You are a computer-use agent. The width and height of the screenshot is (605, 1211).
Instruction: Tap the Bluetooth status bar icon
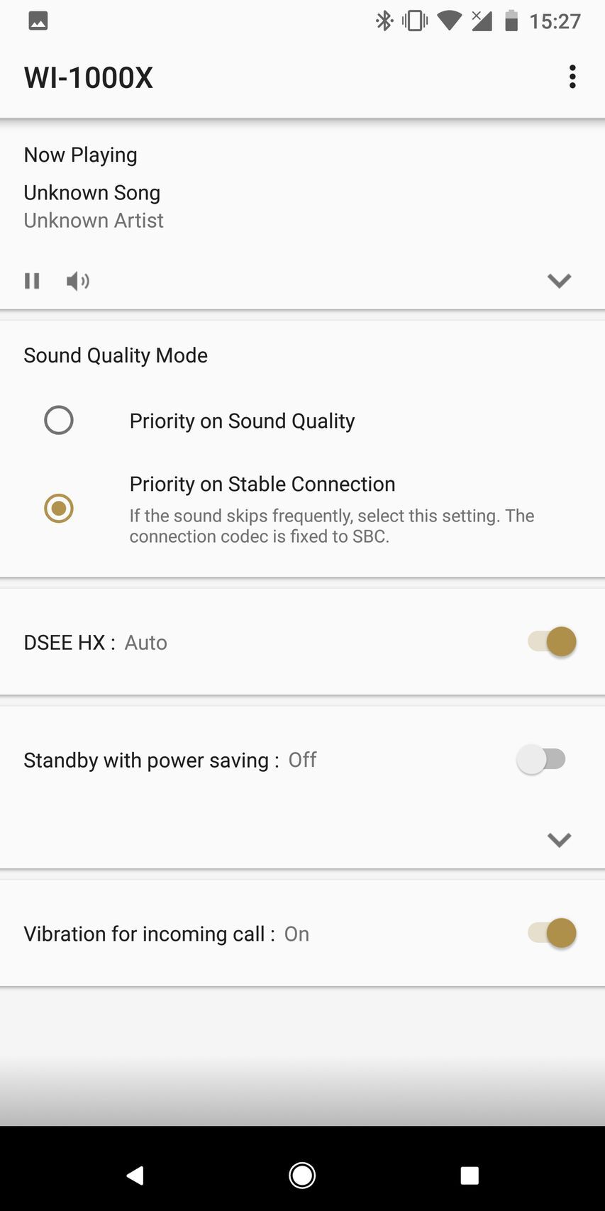click(x=384, y=21)
